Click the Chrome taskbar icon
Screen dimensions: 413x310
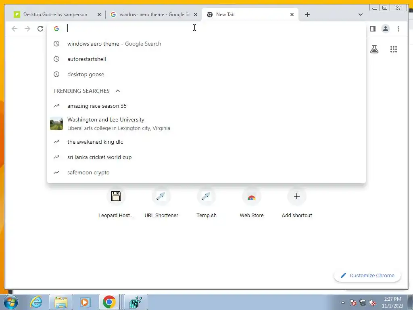pos(109,302)
